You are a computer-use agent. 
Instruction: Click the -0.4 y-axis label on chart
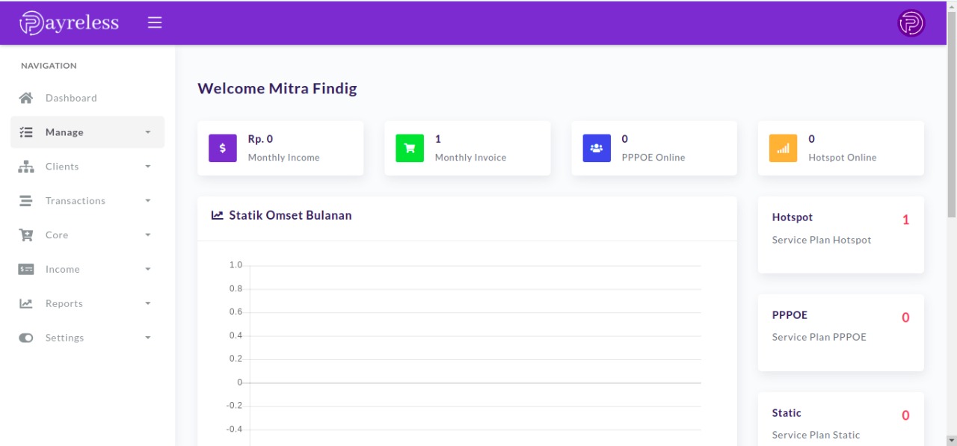tap(235, 430)
